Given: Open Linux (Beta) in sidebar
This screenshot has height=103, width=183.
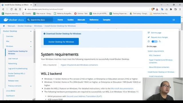Looking at the screenshot, I should point(11,91).
